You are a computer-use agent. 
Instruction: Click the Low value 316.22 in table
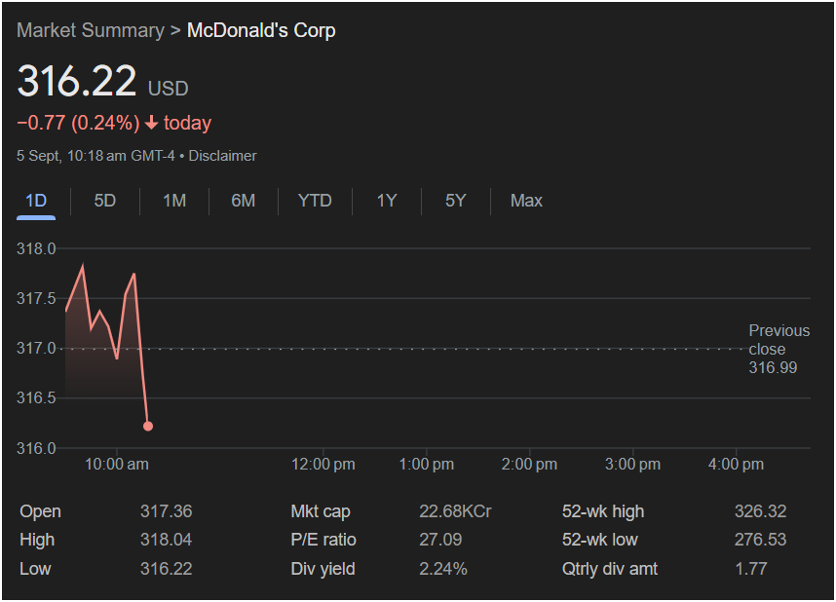click(x=166, y=569)
